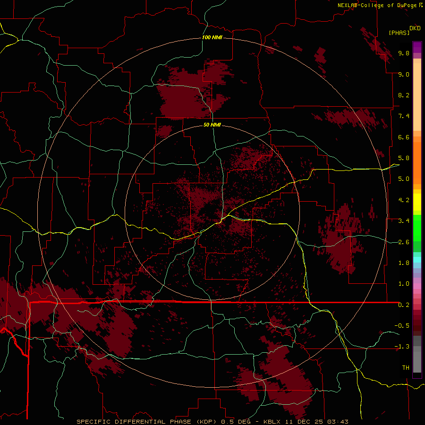Click the -0.5 value on color scale
Screen dimensions: 425x425
coord(402,326)
